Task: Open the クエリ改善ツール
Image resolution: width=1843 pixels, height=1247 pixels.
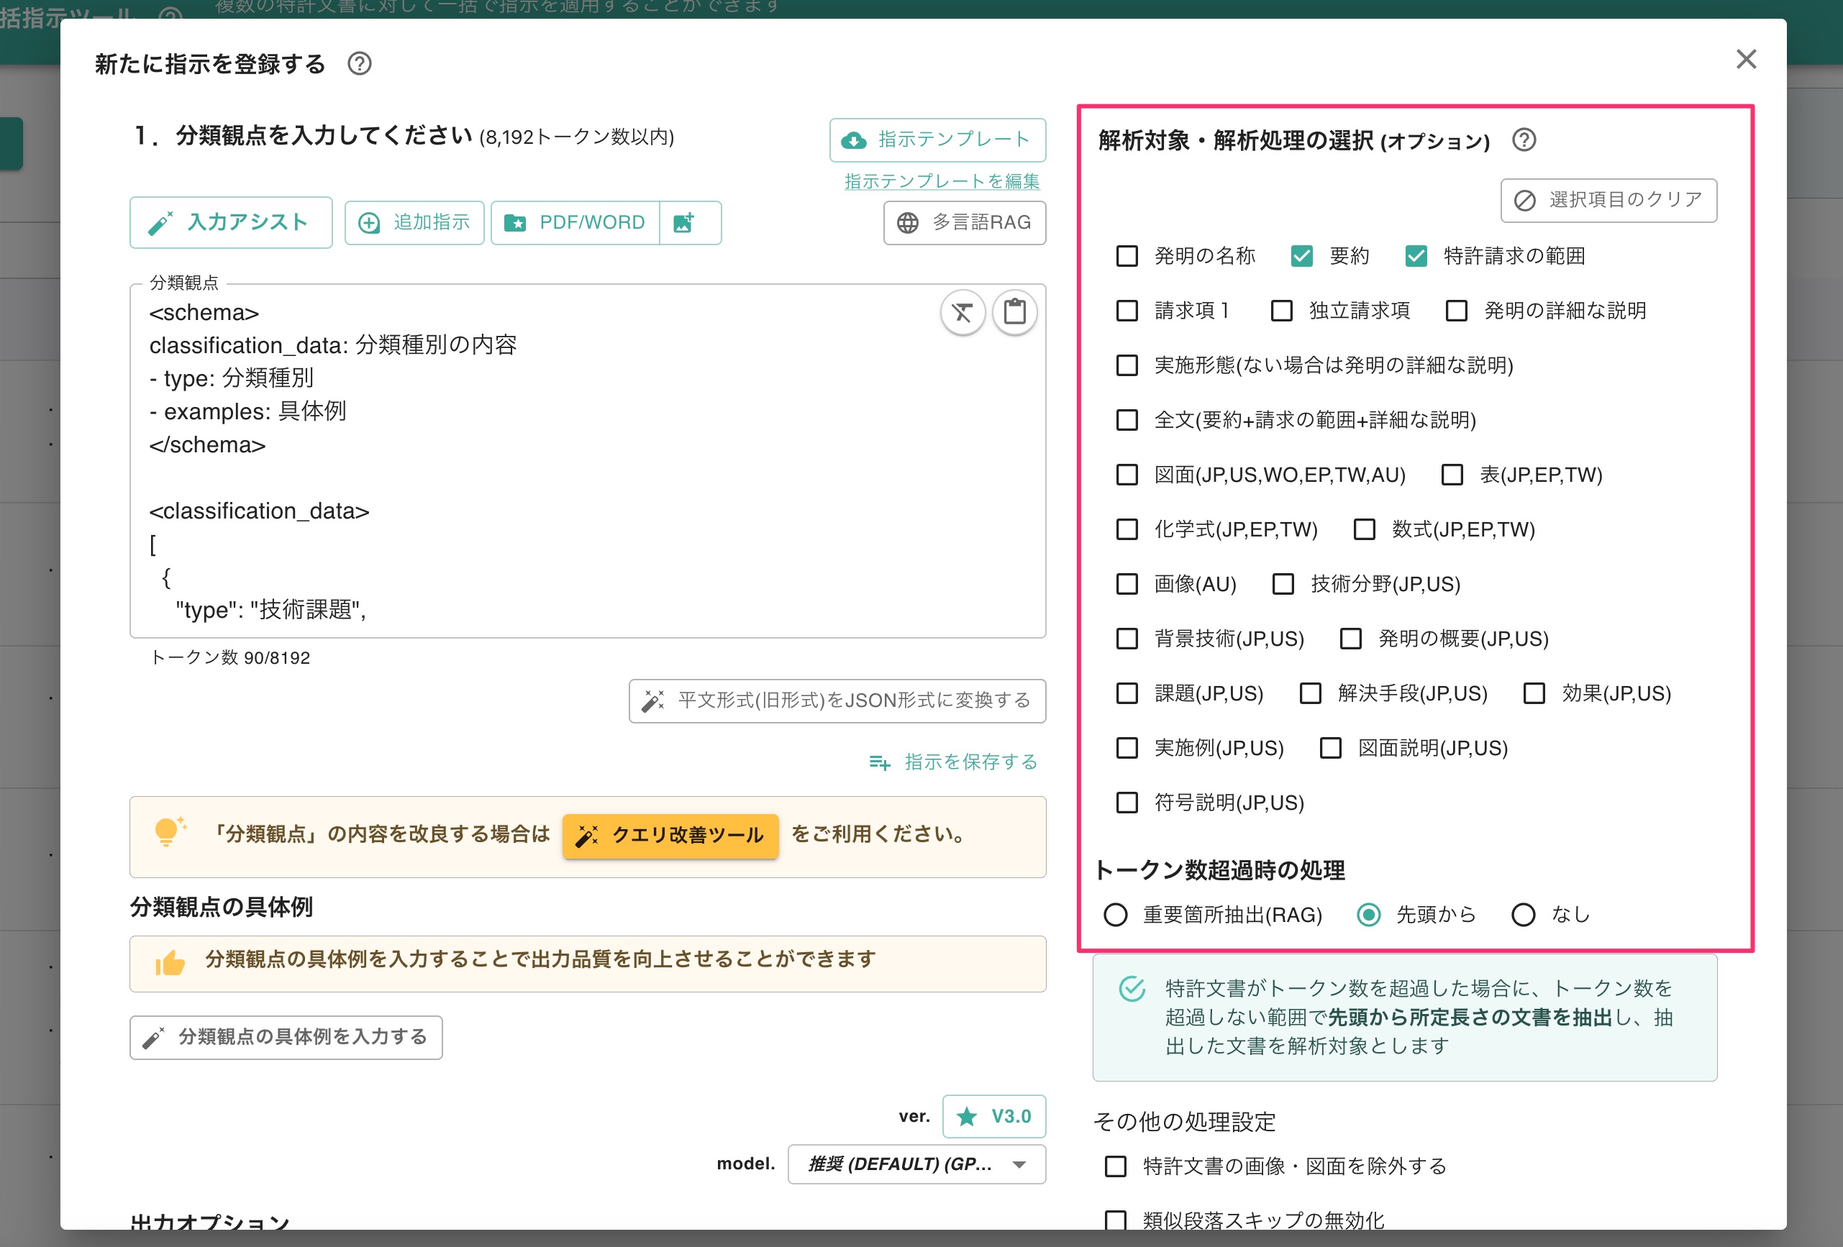Action: point(670,836)
